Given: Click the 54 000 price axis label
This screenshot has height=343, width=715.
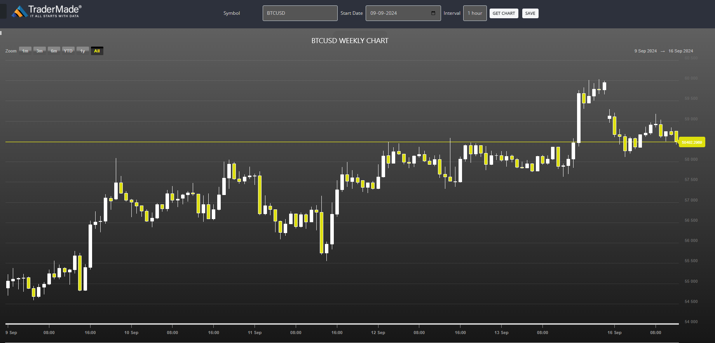Looking at the screenshot, I should [x=691, y=322].
